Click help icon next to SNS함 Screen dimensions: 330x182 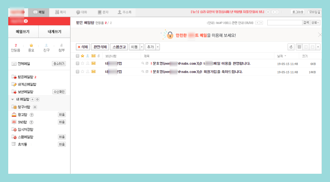point(31,122)
